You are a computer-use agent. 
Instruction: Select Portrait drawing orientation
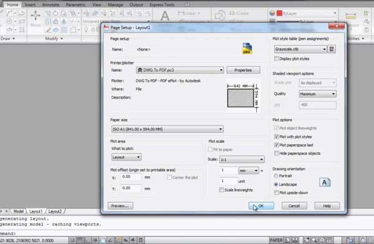tap(276, 176)
